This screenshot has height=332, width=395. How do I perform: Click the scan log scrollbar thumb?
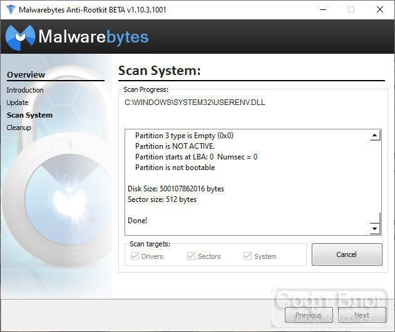375,218
